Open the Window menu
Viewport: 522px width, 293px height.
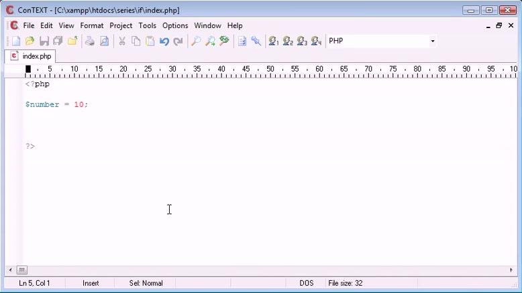(208, 25)
